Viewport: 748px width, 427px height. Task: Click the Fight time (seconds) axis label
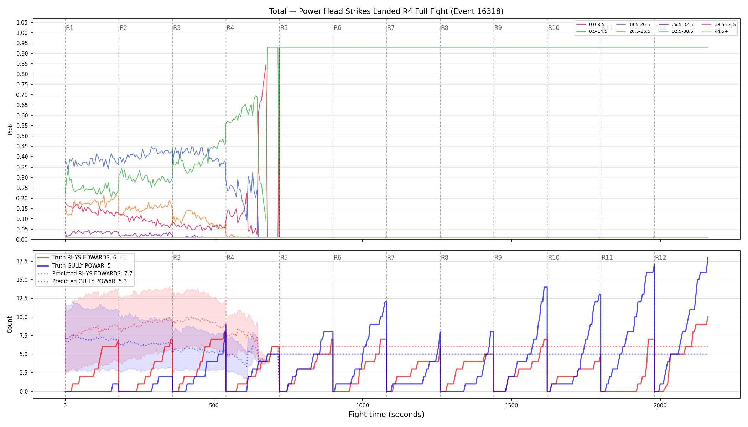[386, 415]
